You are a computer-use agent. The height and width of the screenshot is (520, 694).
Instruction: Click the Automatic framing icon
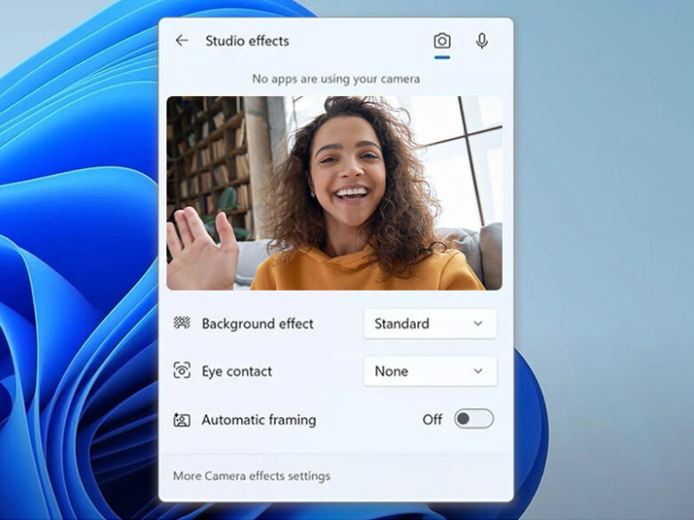[x=182, y=420]
